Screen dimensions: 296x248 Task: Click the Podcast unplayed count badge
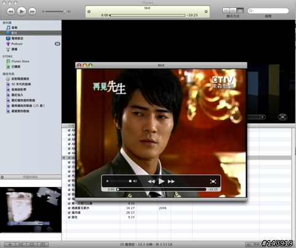[x=57, y=44]
